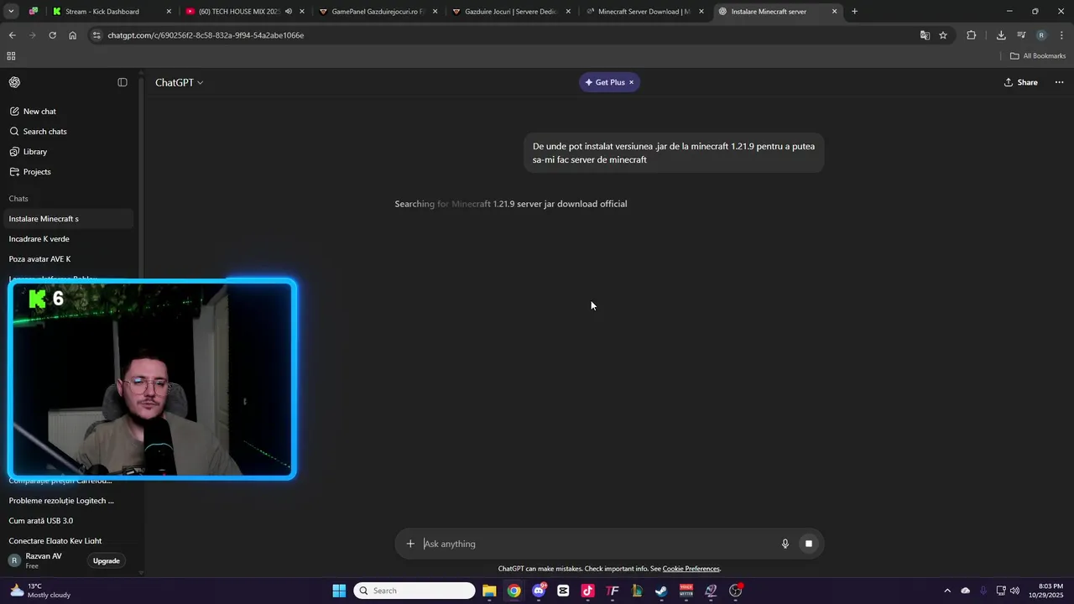Open chat 'Poza avatar AVE K'
The width and height of the screenshot is (1074, 604).
(x=67, y=259)
